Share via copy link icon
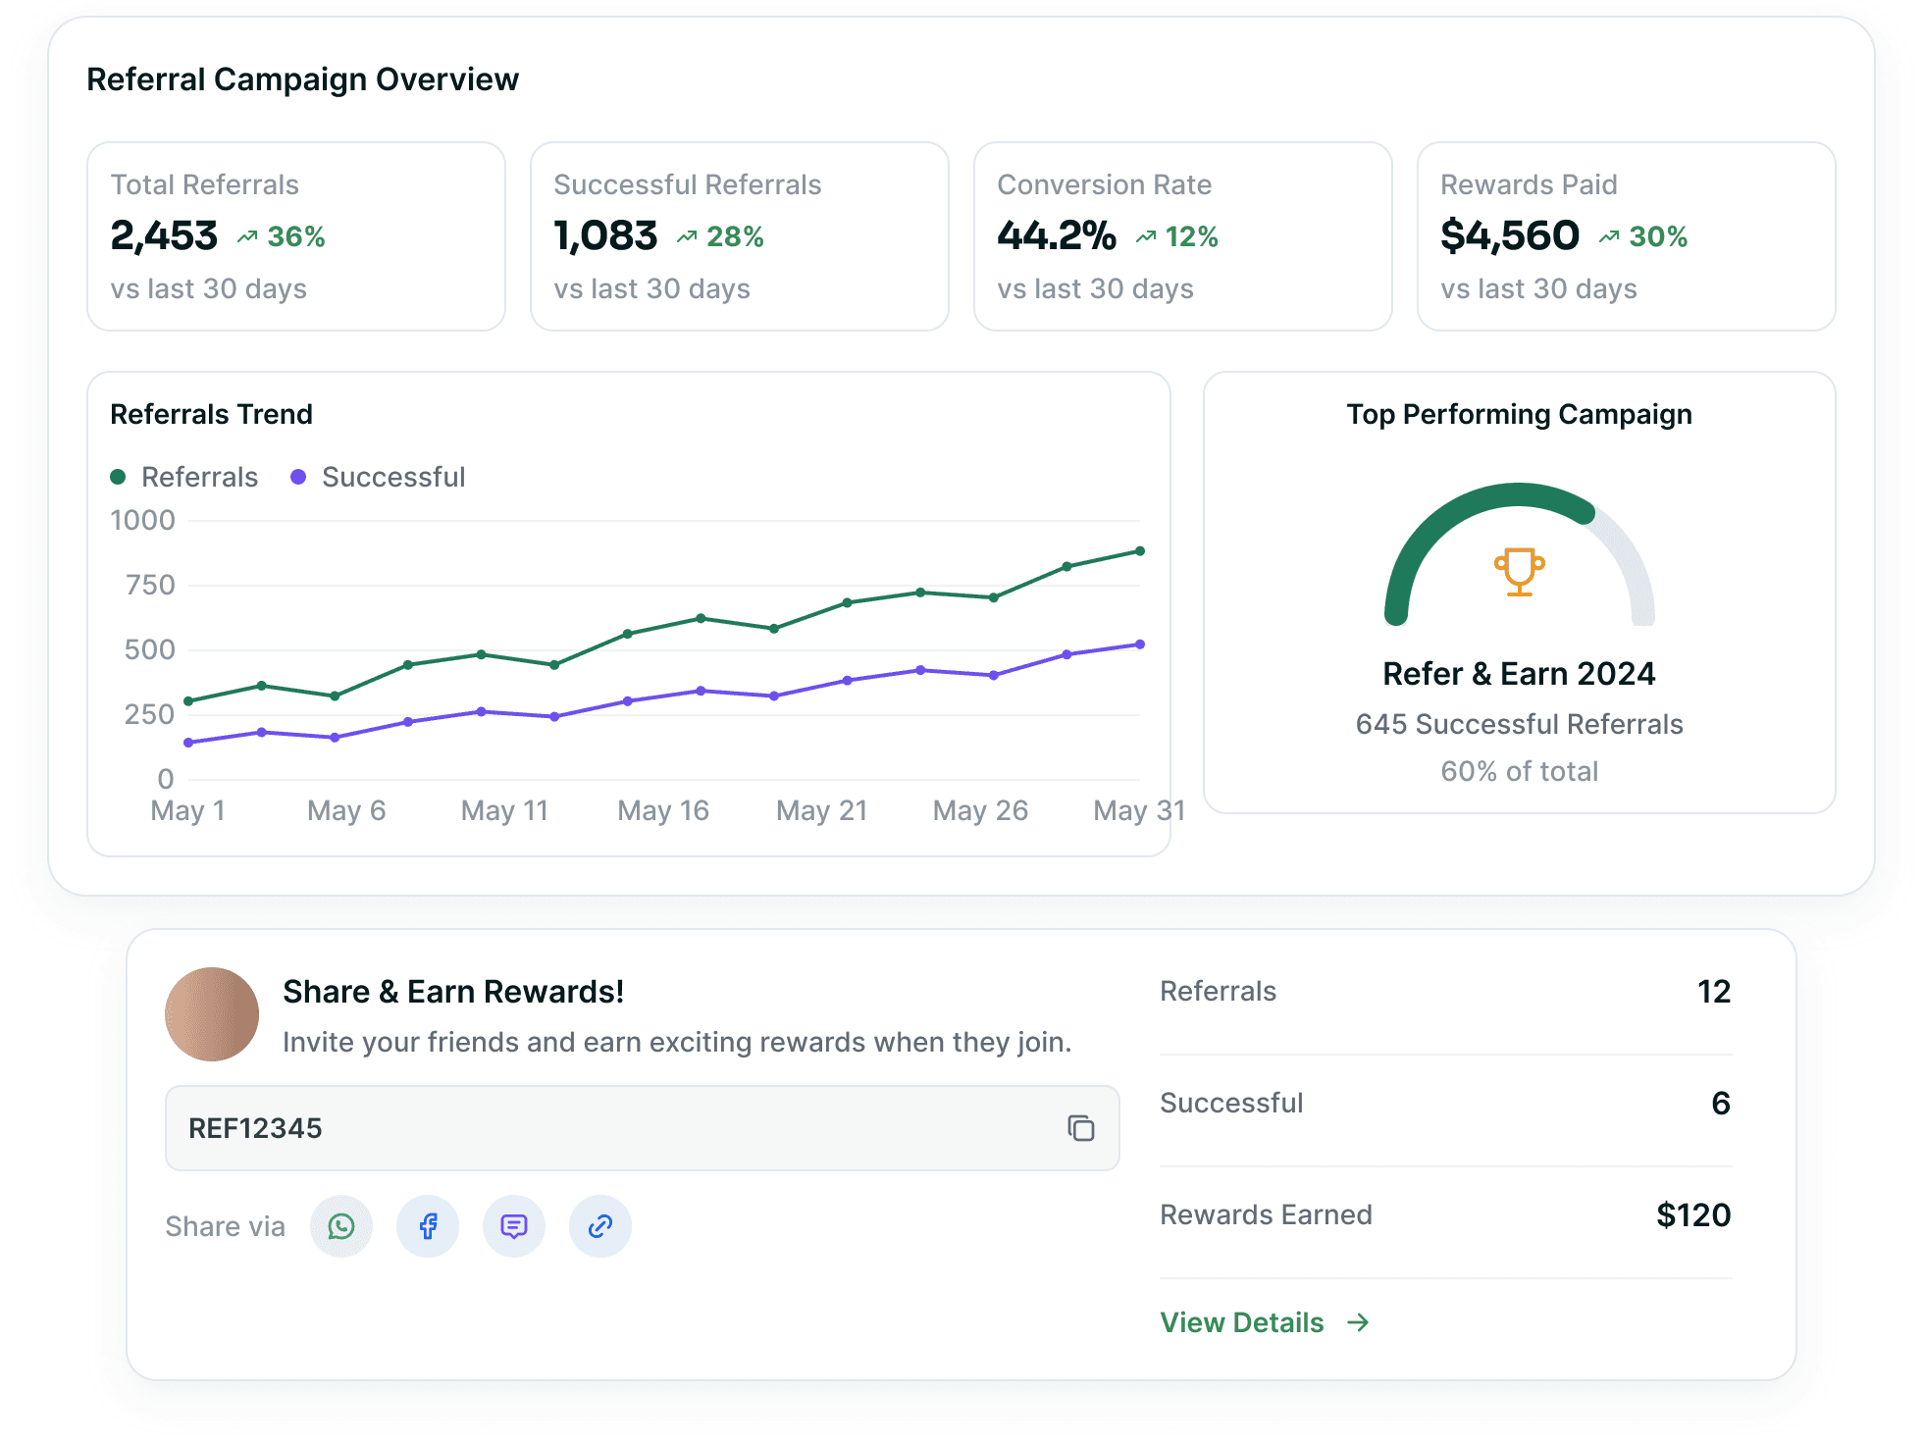This screenshot has height=1444, width=1923. click(x=600, y=1226)
